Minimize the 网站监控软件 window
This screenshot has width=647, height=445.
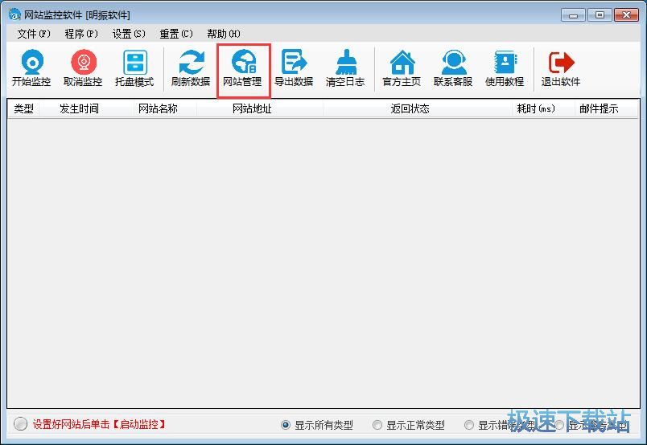pyautogui.click(x=573, y=15)
